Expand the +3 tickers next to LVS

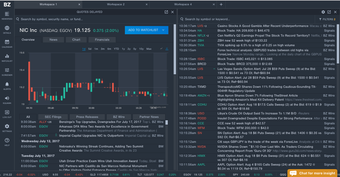click(205, 26)
